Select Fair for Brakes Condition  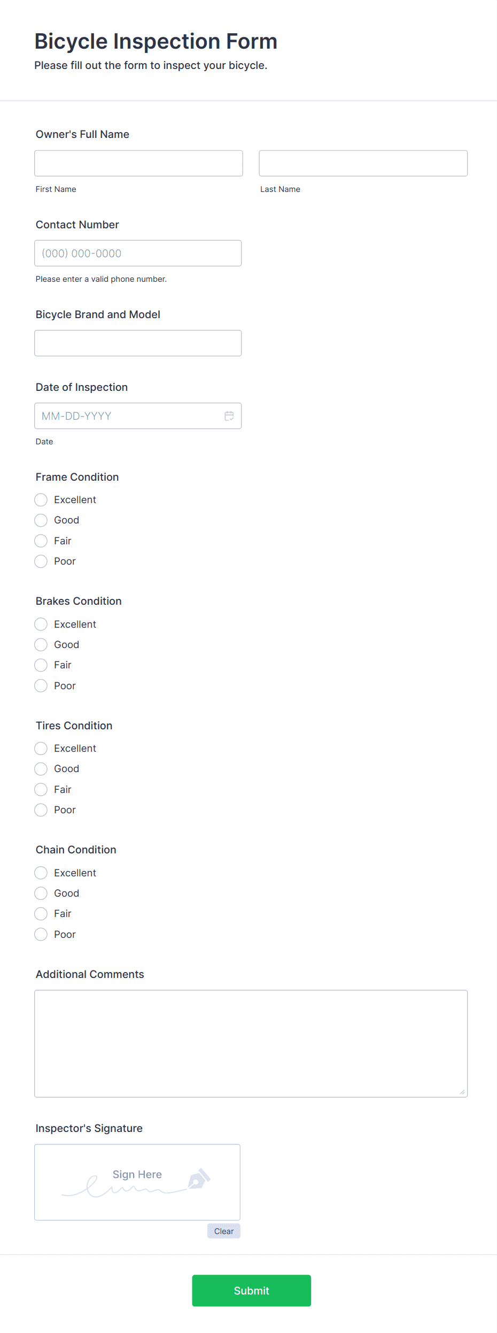coord(41,665)
